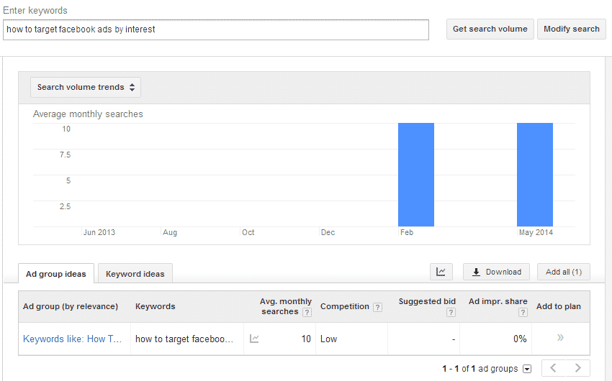Open the Search volume trends dropdown
The height and width of the screenshot is (381, 612).
tap(86, 87)
